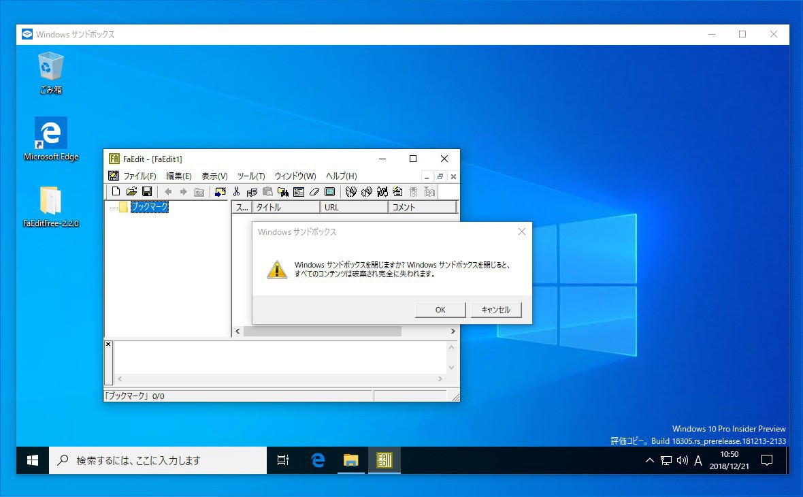Launch Edge from the taskbar

(318, 460)
